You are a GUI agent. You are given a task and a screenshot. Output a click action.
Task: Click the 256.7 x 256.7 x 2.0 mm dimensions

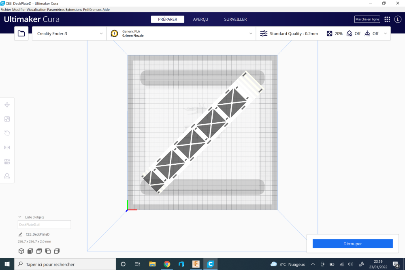tap(34, 242)
